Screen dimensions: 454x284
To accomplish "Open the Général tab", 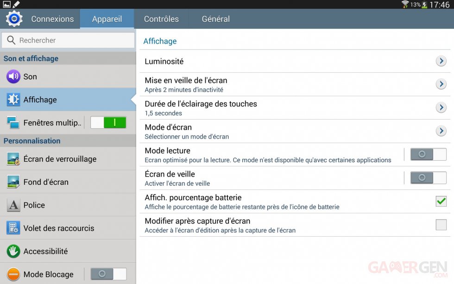I will pyautogui.click(x=216, y=19).
